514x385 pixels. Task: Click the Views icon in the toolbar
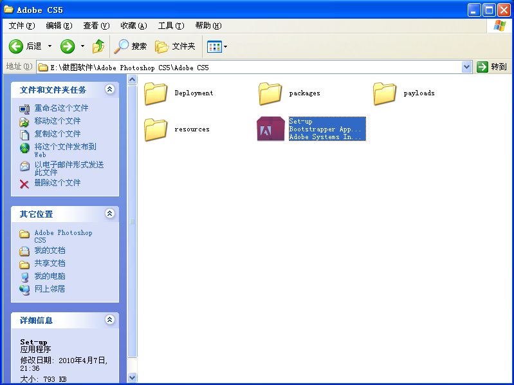(214, 46)
